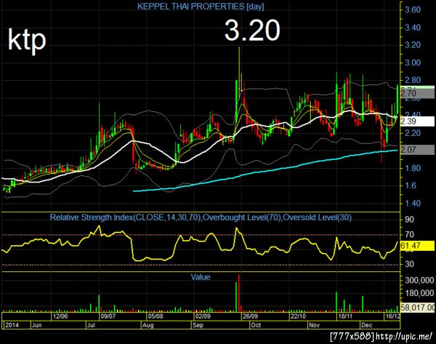Image resolution: width=436 pixels, height=344 pixels.
Task: Click the RSI axis label 90
Action: [x=409, y=220]
